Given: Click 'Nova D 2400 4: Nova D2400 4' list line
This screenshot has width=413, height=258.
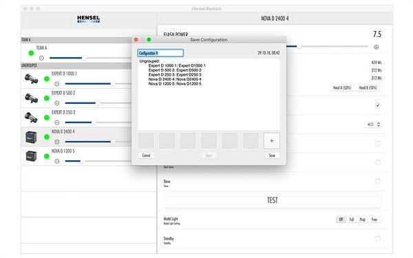Looking at the screenshot, I should (175, 79).
